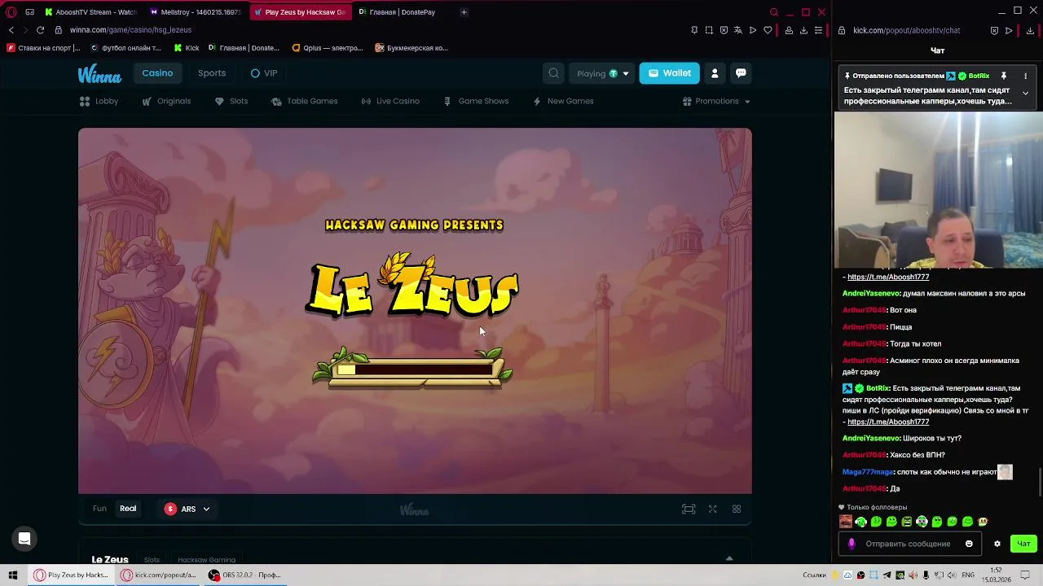1043x586 pixels.
Task: Open Ставки на спорт bookmark
Action: [43, 48]
